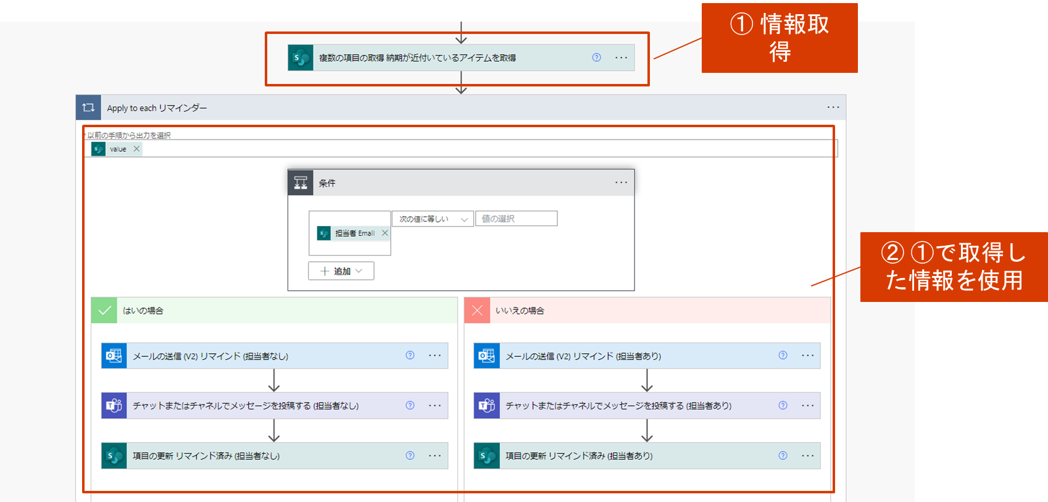The image size is (1048, 502).
Task: Click the 以前の手順から出力を選択 output field
Action: 461,149
